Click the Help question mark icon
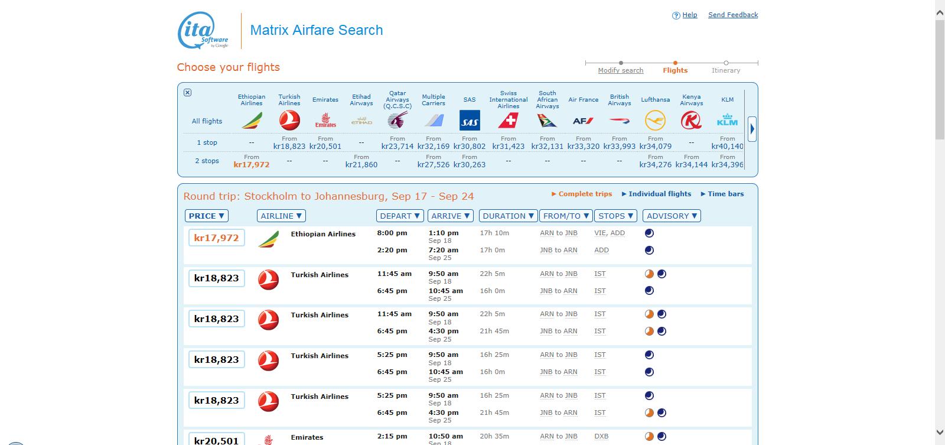 coord(676,15)
